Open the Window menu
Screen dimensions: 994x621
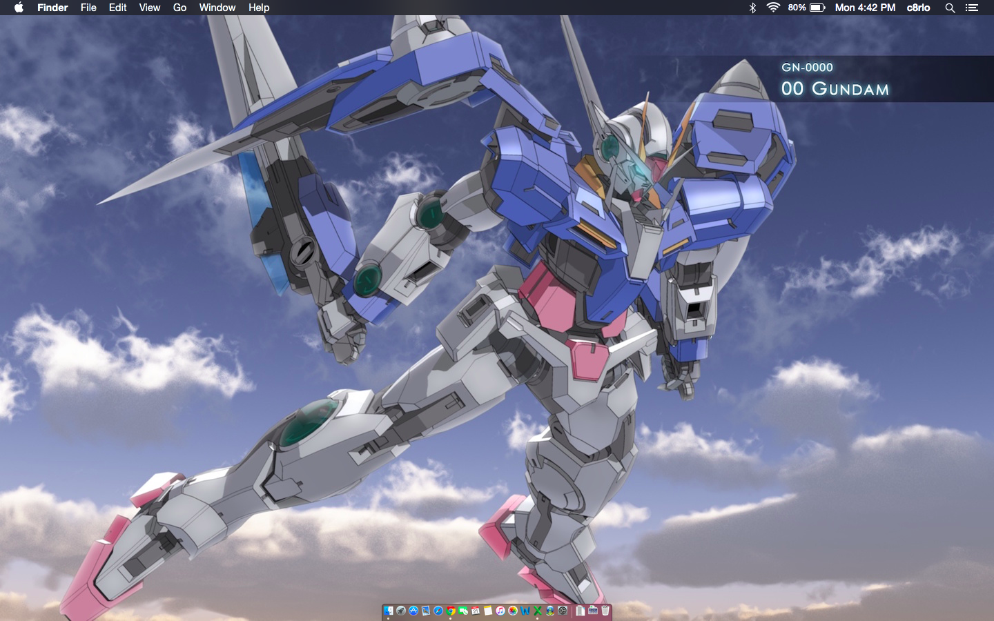pos(217,8)
